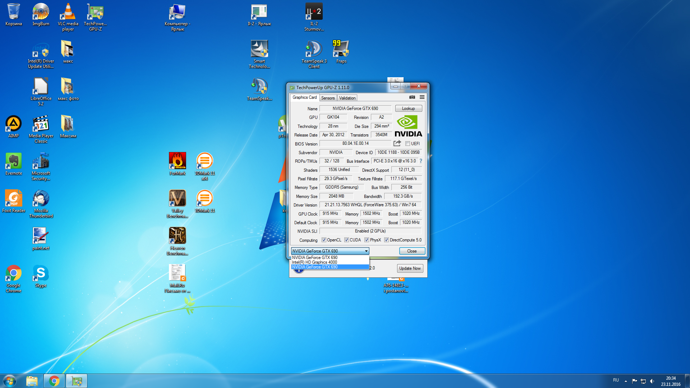Click the Lookup button
The image size is (690, 388).
(x=408, y=108)
